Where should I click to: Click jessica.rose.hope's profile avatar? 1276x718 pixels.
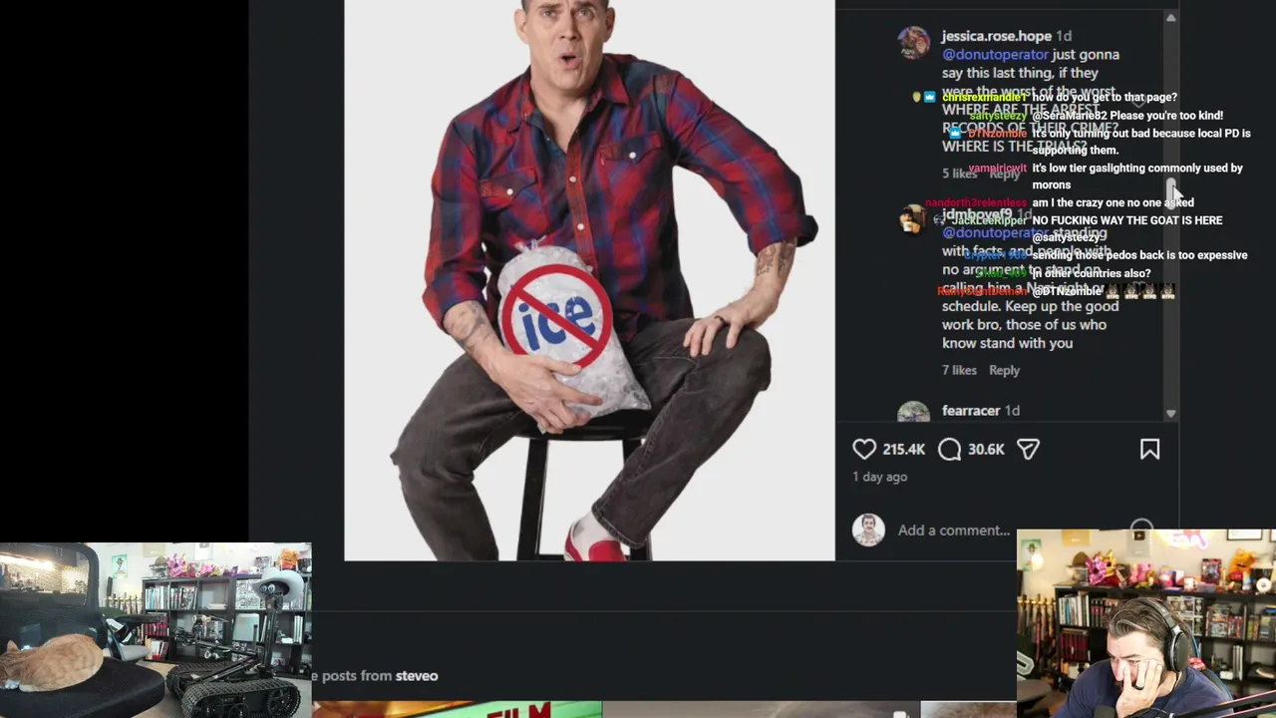[913, 43]
